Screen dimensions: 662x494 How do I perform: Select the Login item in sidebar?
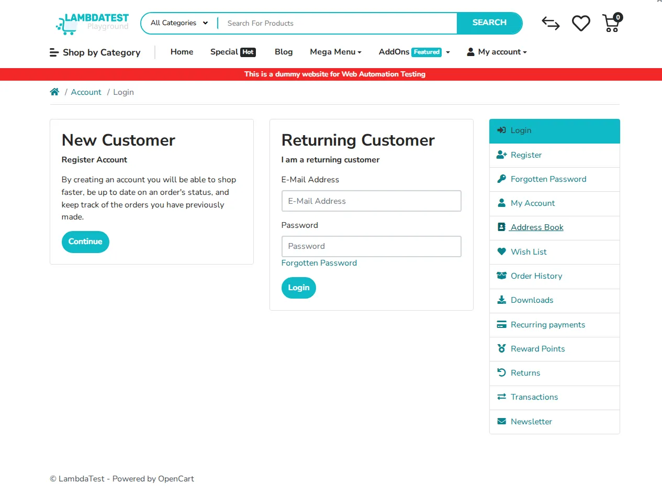[555, 131]
